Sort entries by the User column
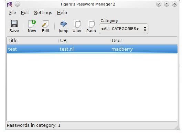The height and width of the screenshot is (133, 182). point(144,40)
